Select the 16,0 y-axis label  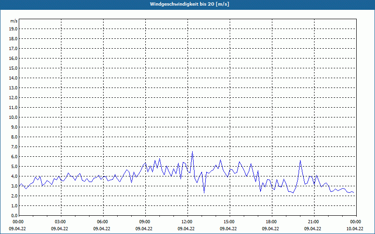(x=13, y=58)
